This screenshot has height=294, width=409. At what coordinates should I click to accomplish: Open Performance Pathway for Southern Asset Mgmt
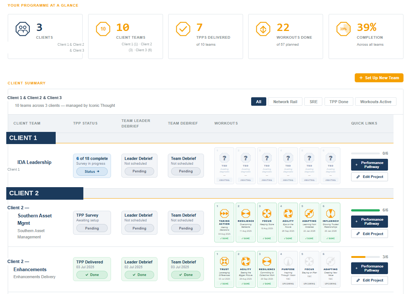coord(369,221)
